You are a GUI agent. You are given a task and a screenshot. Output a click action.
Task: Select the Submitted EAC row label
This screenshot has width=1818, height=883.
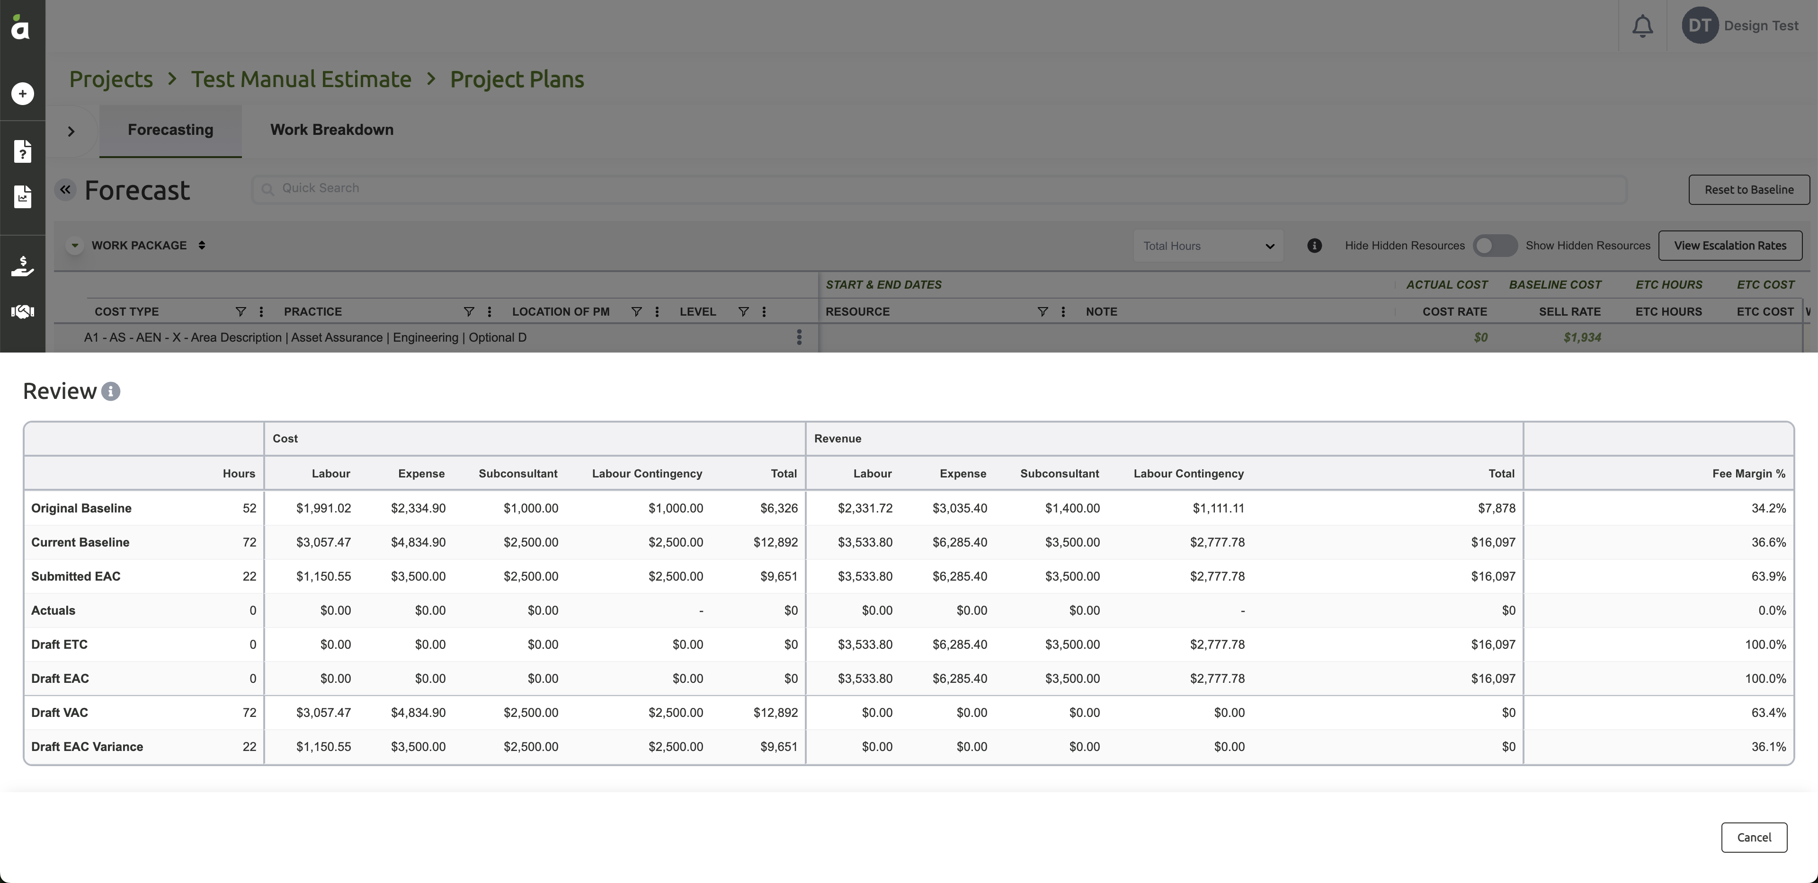tap(76, 576)
